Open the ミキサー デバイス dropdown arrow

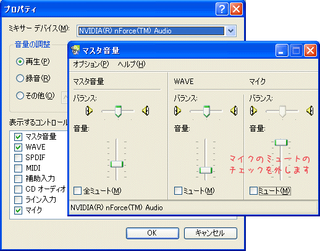pyautogui.click(x=230, y=31)
